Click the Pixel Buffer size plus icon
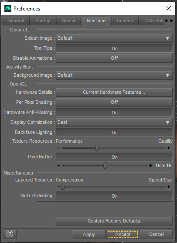This screenshot has width=177, height=243. [150, 165]
